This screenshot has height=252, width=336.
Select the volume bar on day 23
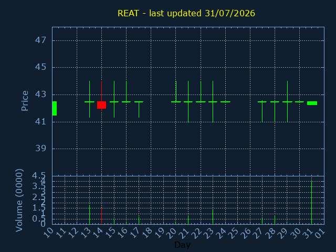tap(213, 217)
